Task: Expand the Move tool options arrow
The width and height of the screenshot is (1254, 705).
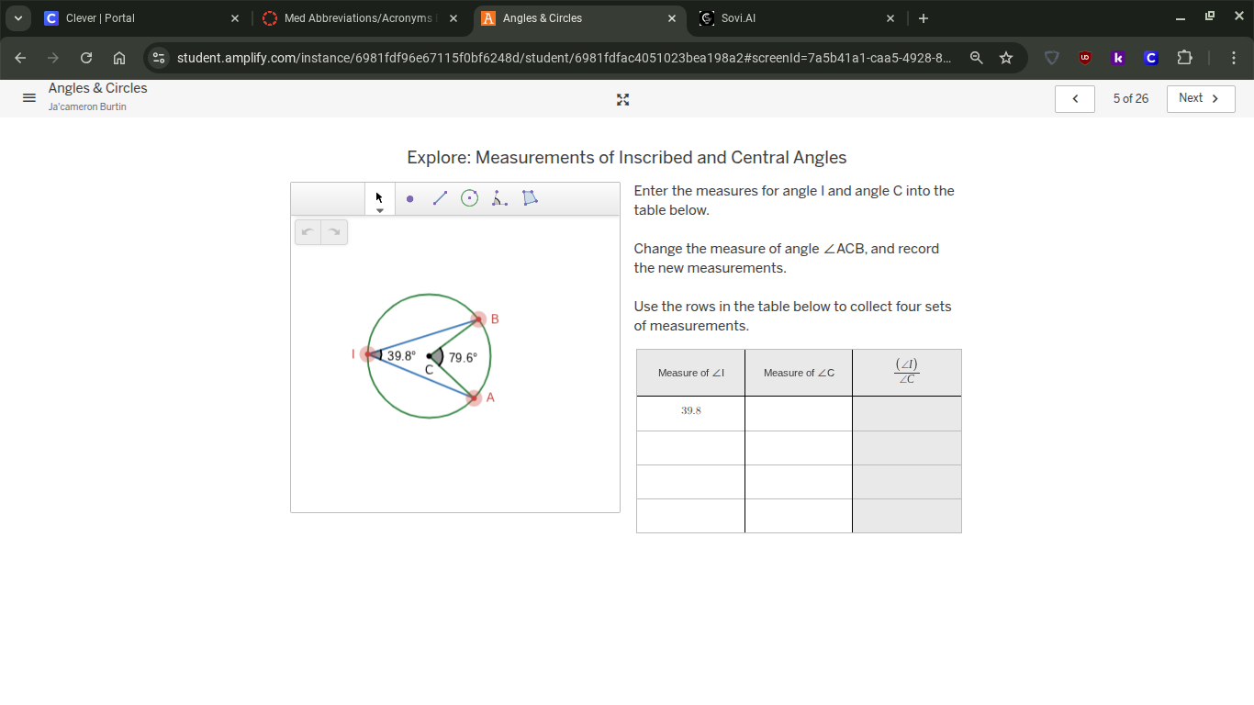Action: pyautogui.click(x=379, y=209)
